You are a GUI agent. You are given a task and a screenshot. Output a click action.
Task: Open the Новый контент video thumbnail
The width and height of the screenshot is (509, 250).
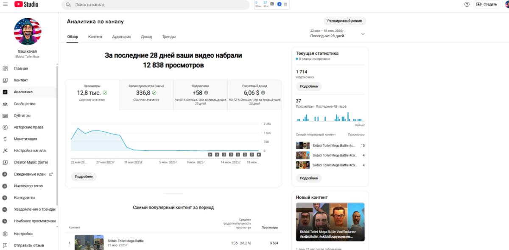pos(330,222)
